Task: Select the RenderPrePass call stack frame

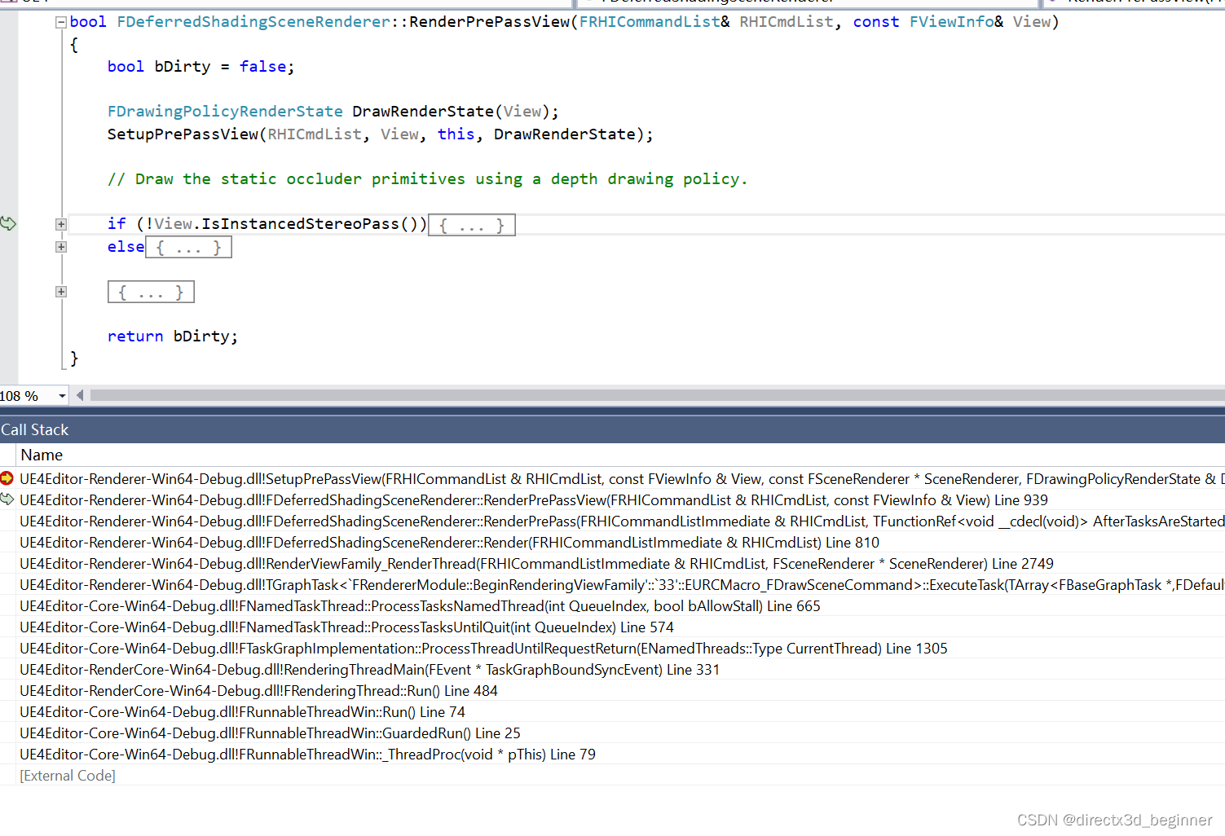Action: [x=622, y=521]
